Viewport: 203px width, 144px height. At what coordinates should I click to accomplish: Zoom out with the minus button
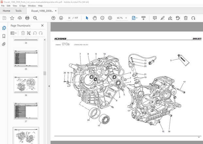click(x=102, y=18)
